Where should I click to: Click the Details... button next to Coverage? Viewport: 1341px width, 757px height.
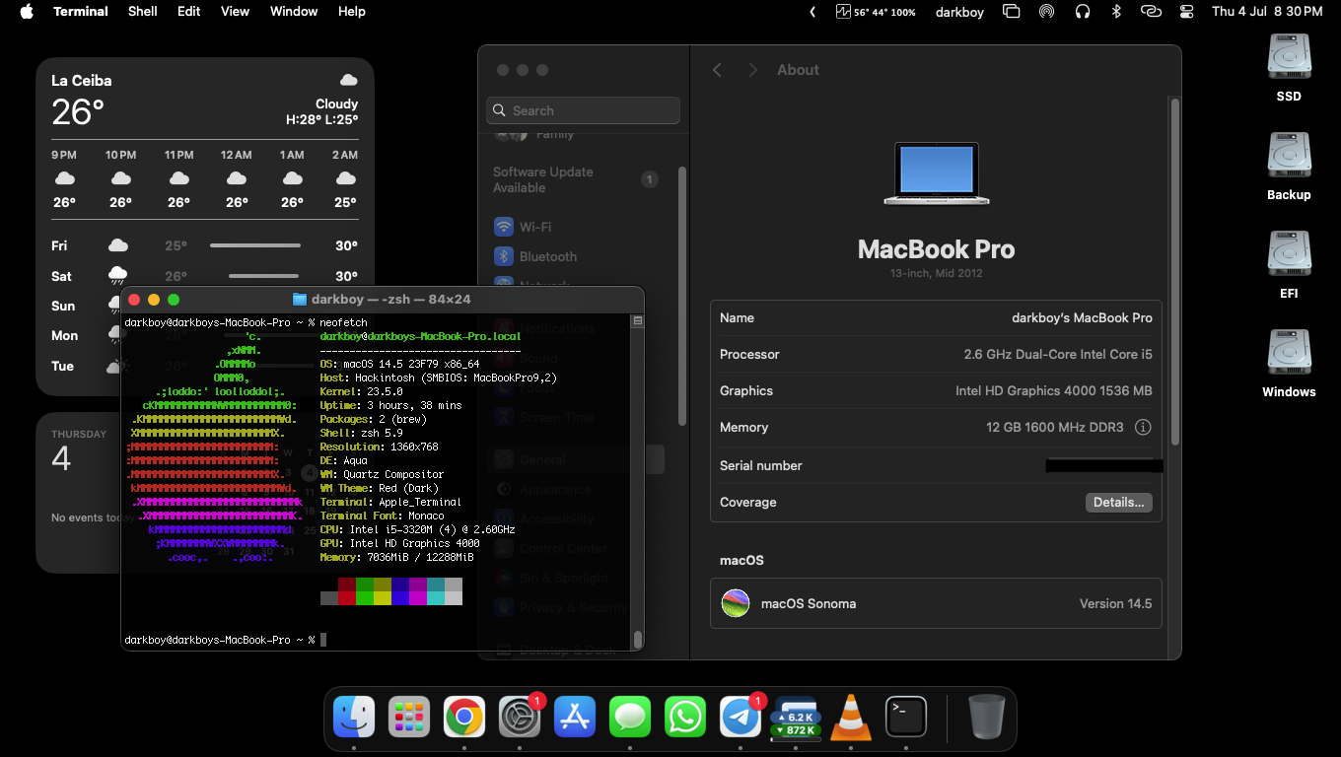(1119, 502)
